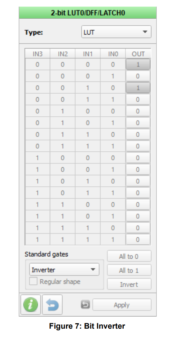The image size is (177, 338).
Task: Toggle OUT bit for row 0000
Action: pos(138,64)
